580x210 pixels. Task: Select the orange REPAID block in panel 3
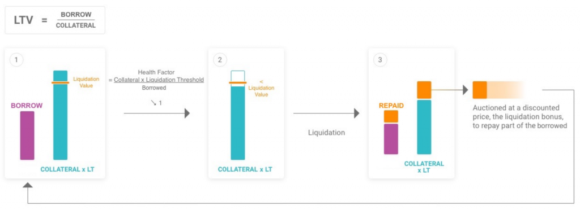point(391,116)
